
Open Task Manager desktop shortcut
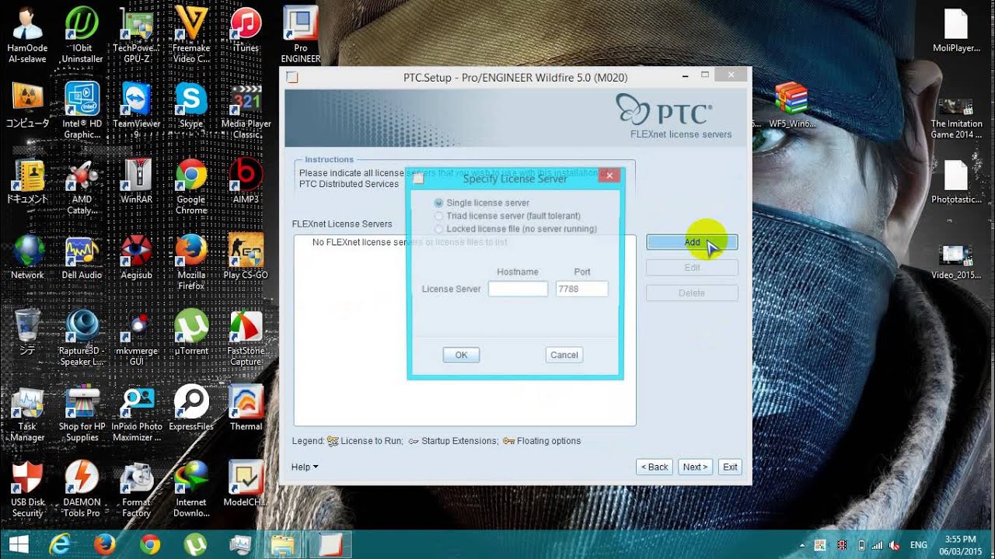coord(27,413)
